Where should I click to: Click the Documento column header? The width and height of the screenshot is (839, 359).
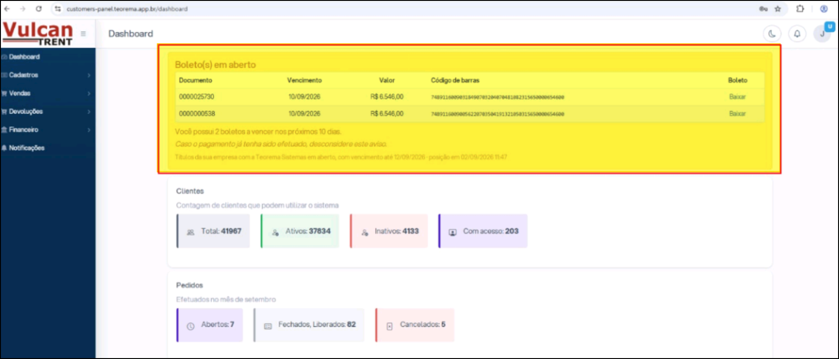(195, 80)
